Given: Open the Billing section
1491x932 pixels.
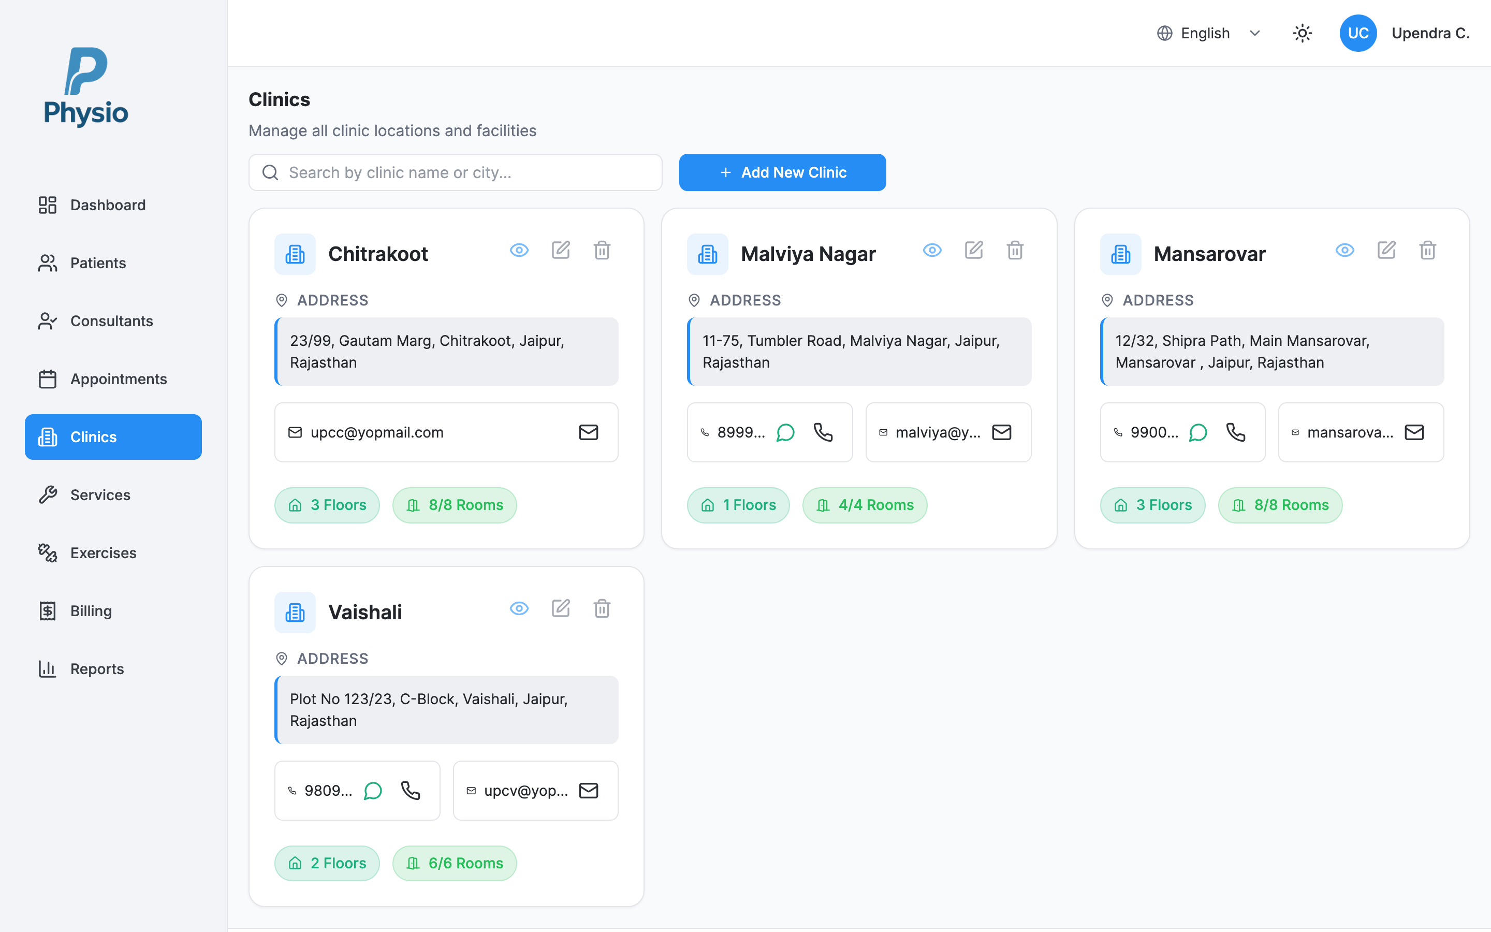Looking at the screenshot, I should 91,611.
